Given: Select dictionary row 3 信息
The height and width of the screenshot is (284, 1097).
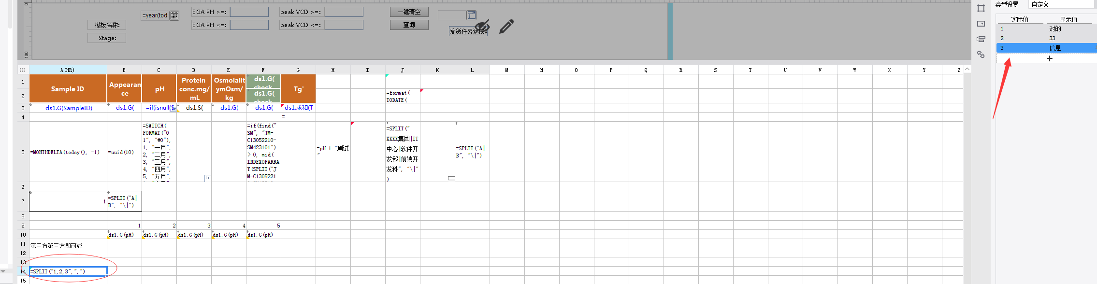Looking at the screenshot, I should point(1046,48).
